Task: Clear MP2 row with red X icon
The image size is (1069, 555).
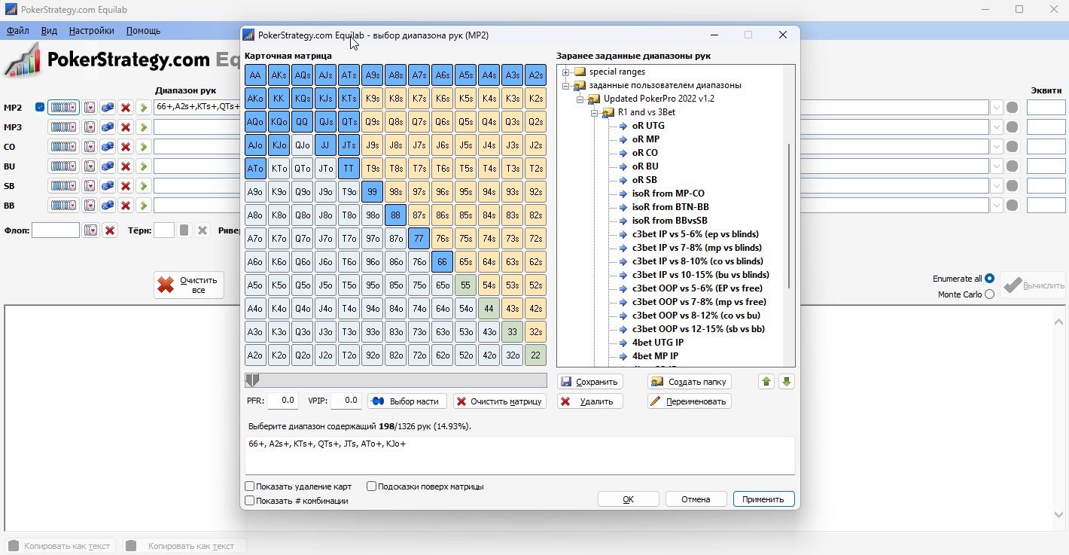Action: (x=126, y=108)
